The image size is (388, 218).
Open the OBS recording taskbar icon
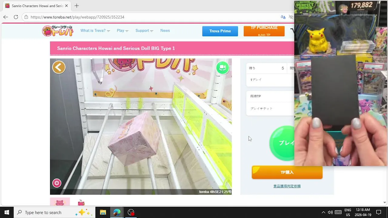(x=131, y=212)
